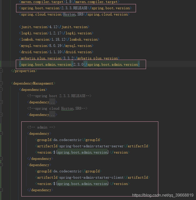Click spring.boot.admin.version value 2.3.0
Image resolution: width=196 pixels, height=200 pixels.
78,64
